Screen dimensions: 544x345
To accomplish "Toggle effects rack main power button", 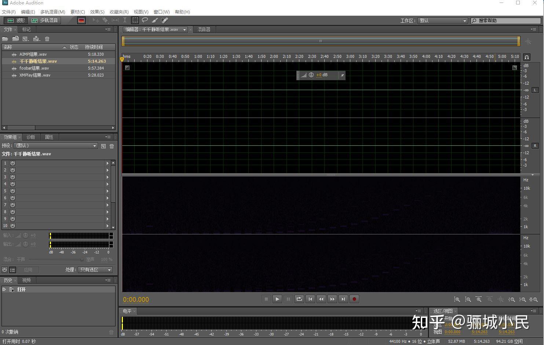I will click(x=4, y=270).
